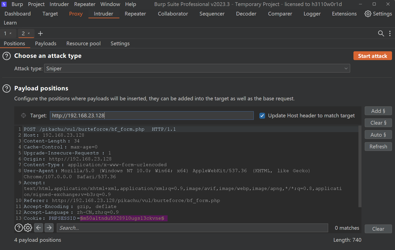Add a new Intruder tab with plus icon
Viewport: 395px width, 250px height.
[x=40, y=34]
